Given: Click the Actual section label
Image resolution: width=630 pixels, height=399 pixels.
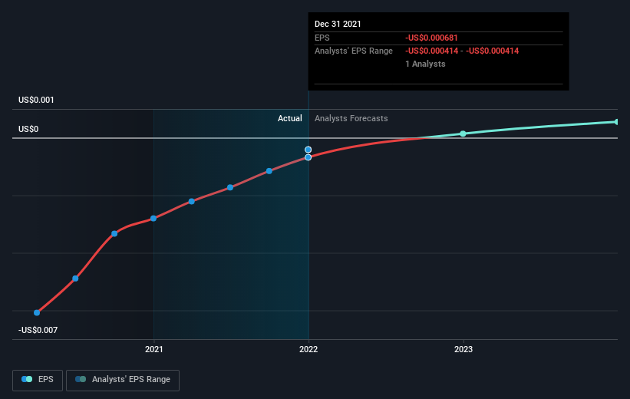Looking at the screenshot, I should click(290, 118).
